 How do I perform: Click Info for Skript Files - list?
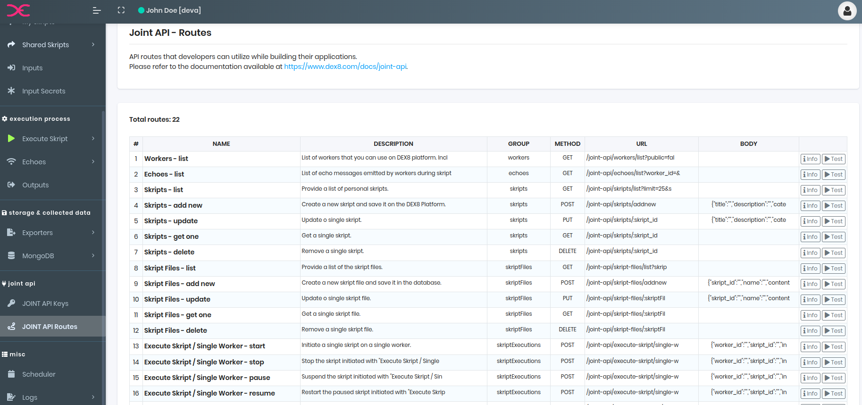click(811, 269)
